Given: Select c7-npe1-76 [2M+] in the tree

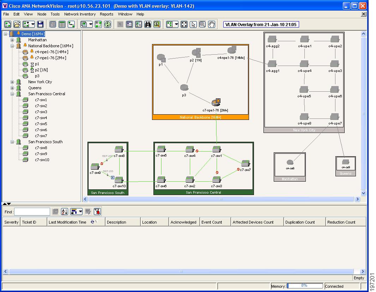Looking at the screenshot, I should 50,58.
